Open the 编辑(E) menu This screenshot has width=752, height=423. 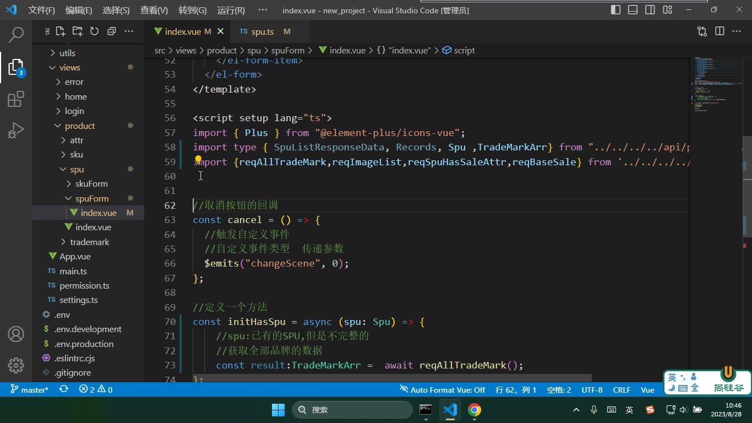(79, 10)
